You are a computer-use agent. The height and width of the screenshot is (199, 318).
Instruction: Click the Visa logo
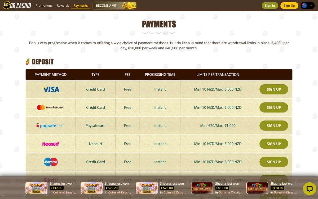pos(51,89)
